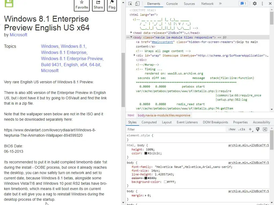Viewport: 274px width, 205px height.
Task: Open DevTools settings gear
Action: click(255, 3)
